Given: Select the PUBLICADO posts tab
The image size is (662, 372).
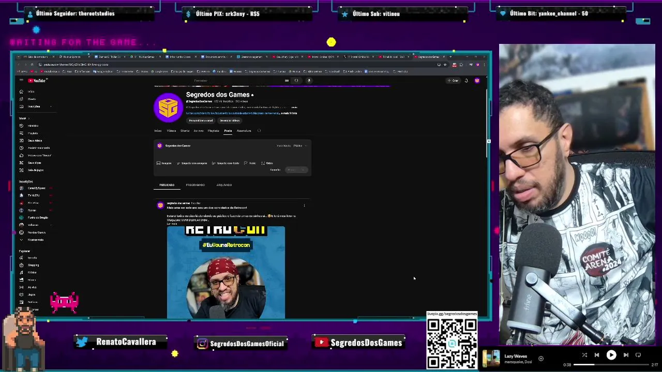Looking at the screenshot, I should [x=167, y=185].
